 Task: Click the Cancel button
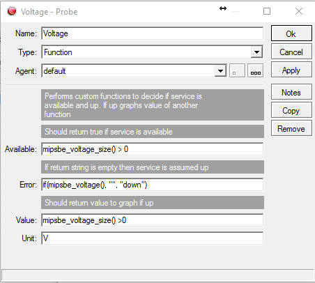click(x=291, y=52)
